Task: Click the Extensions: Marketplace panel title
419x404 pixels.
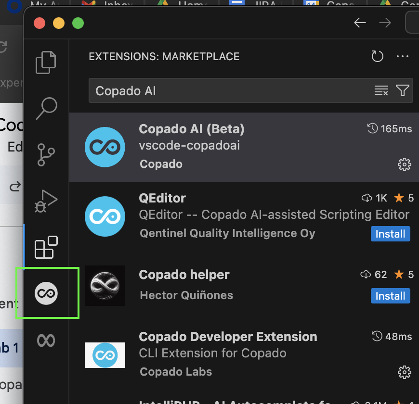Action: click(164, 57)
